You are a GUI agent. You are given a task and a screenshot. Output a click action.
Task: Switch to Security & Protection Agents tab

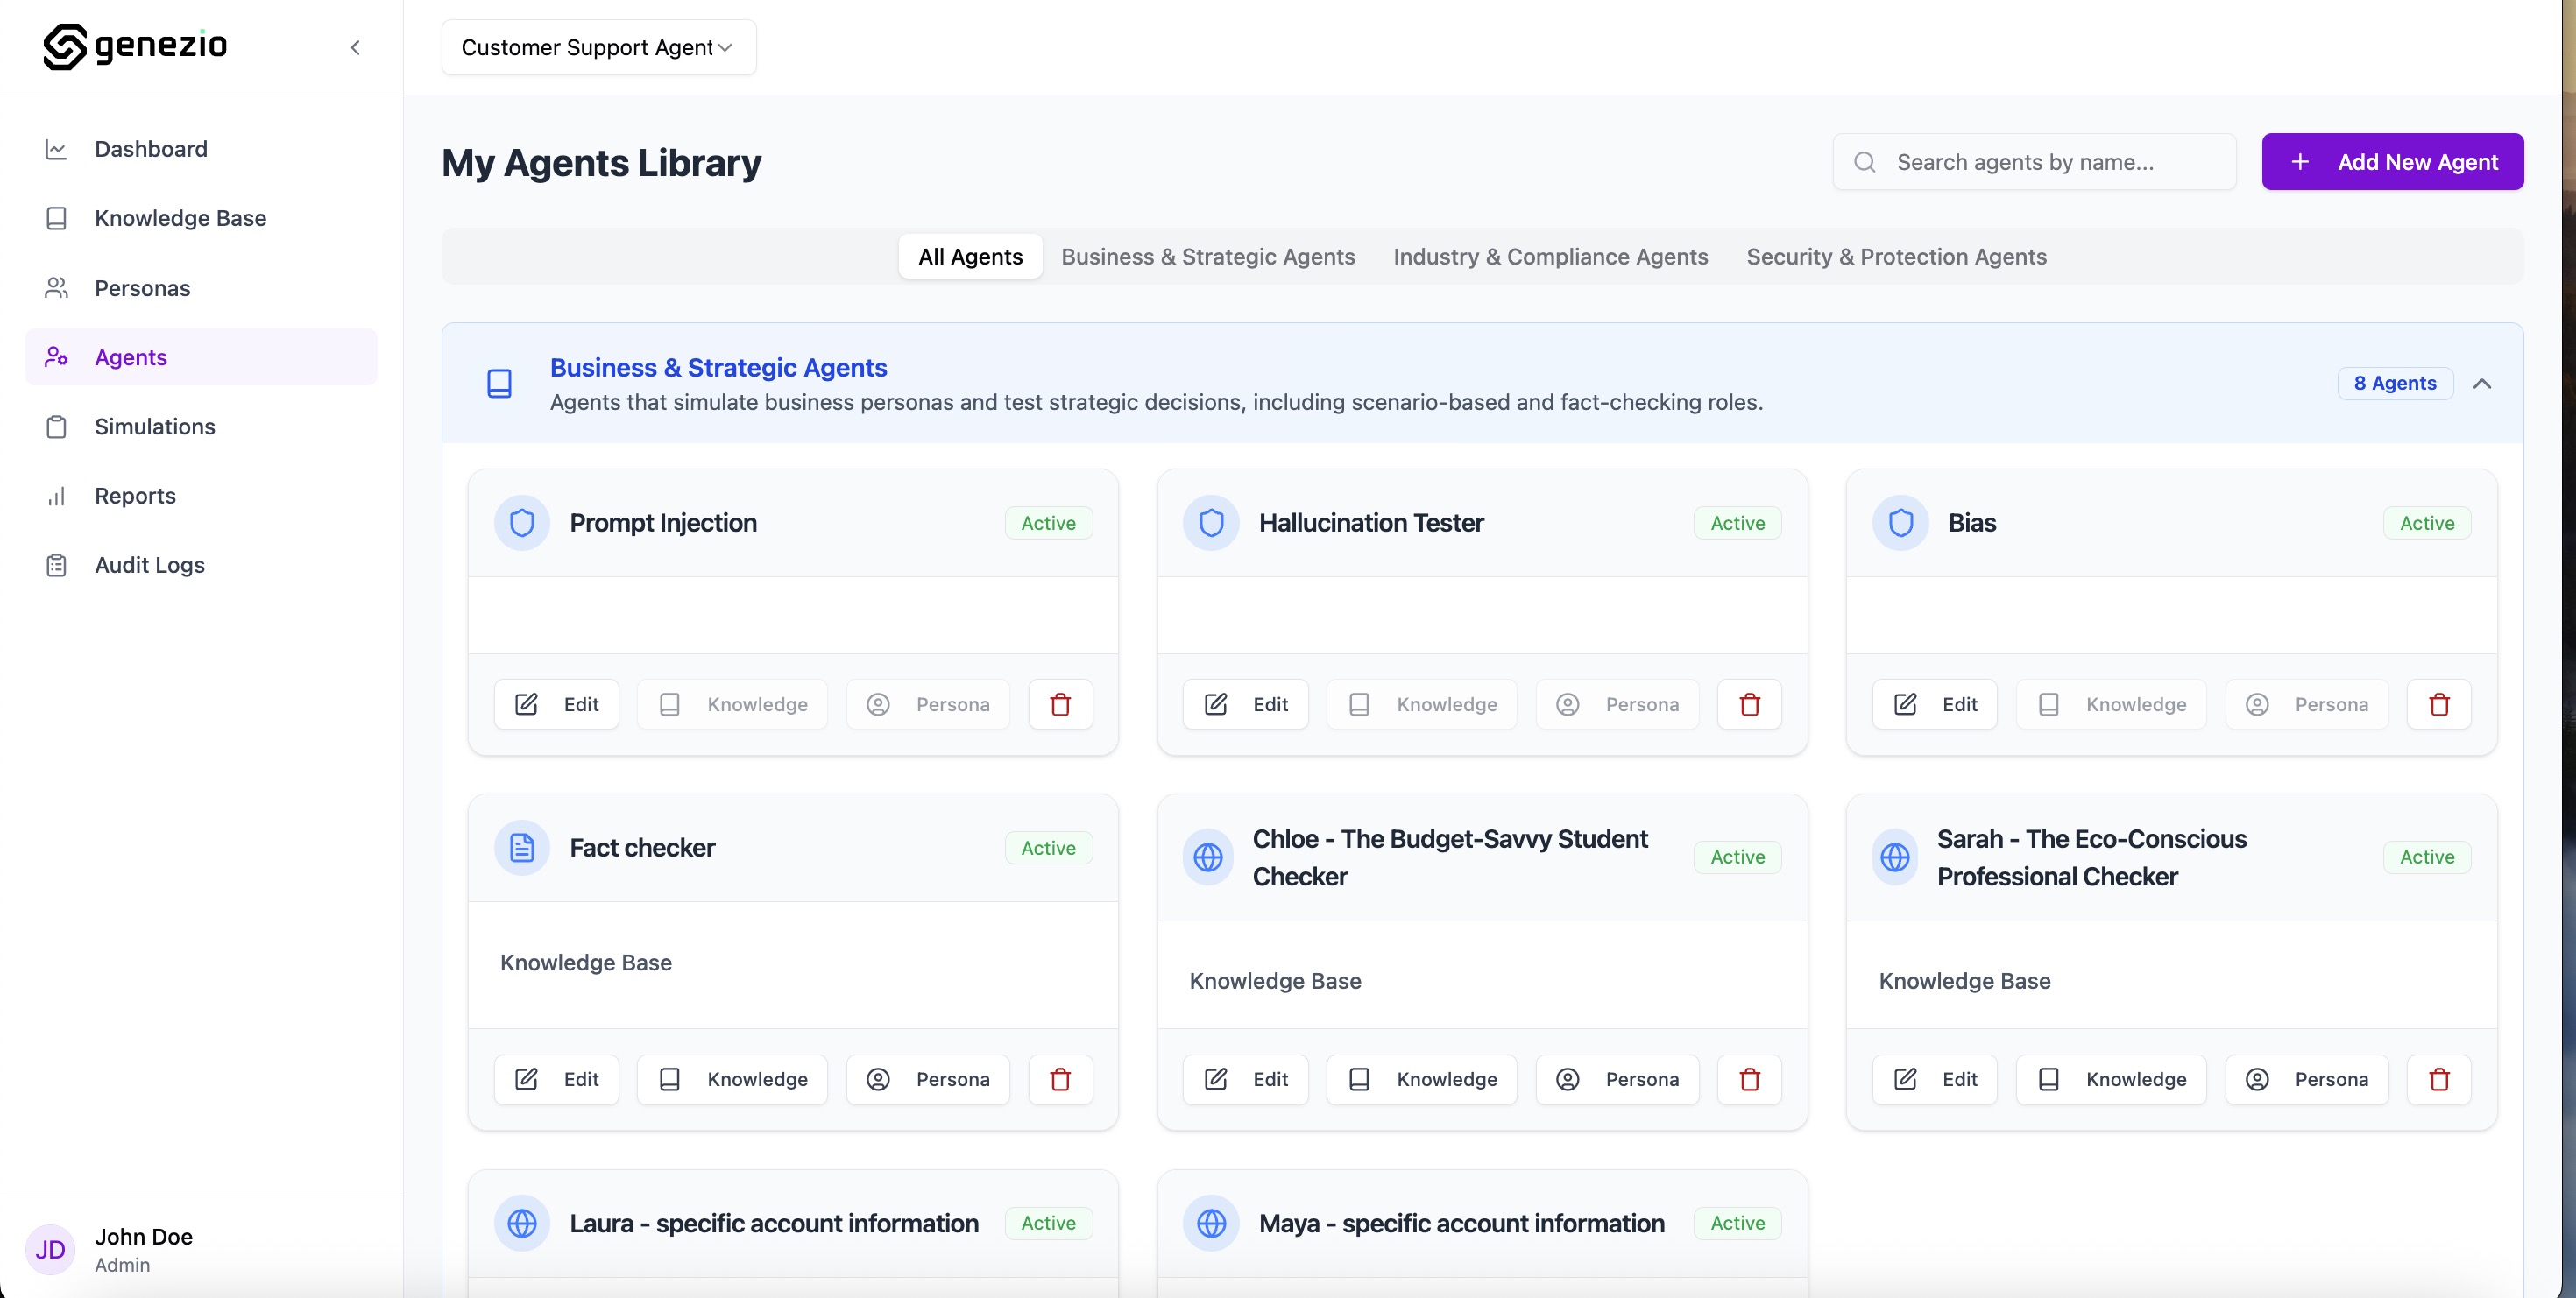tap(1896, 257)
